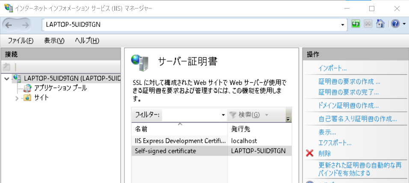Click the 削除 action link
The width and height of the screenshot is (409, 183).
click(x=324, y=154)
